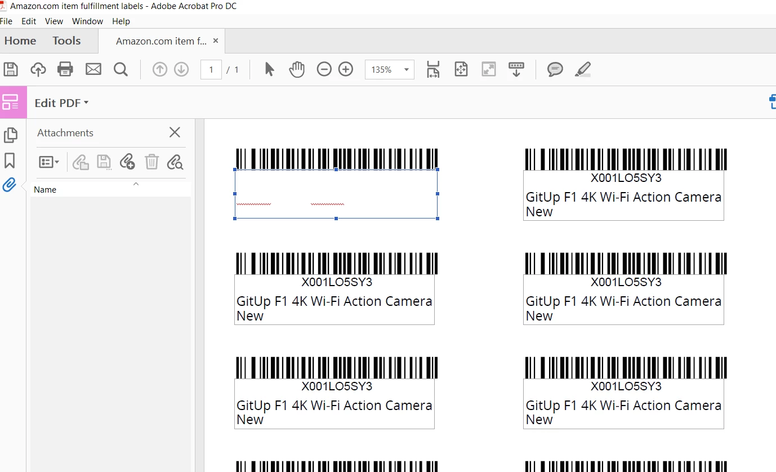This screenshot has width=776, height=472.
Task: Click the fit width scrolling icon
Action: 433,69
